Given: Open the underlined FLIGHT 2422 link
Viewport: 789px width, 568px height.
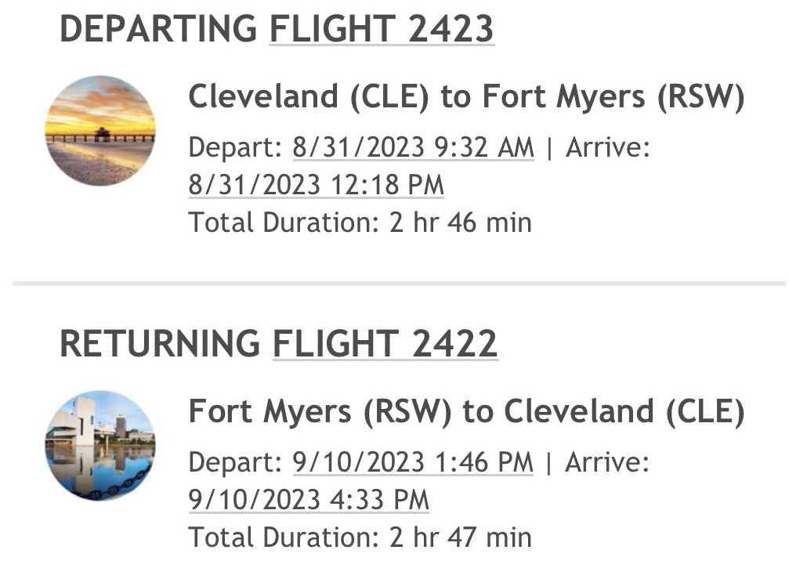Looking at the screenshot, I should coord(385,344).
